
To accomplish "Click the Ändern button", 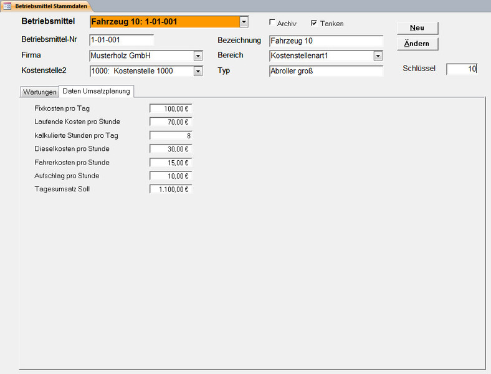I will pyautogui.click(x=417, y=44).
